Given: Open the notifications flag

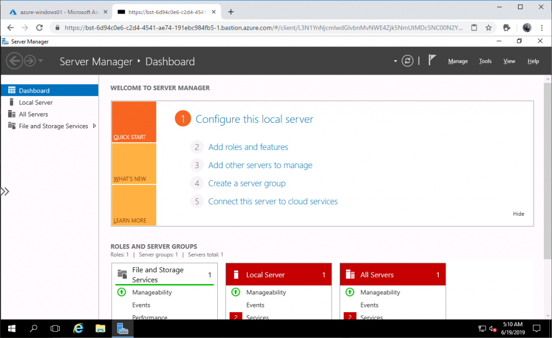Looking at the screenshot, I should 432,60.
